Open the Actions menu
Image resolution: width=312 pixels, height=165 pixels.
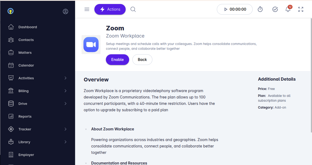(110, 9)
